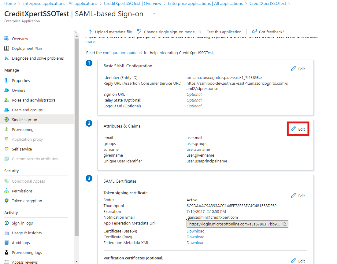The width and height of the screenshot is (337, 264).
Task: Click the Users and groups icon
Action: point(7,110)
